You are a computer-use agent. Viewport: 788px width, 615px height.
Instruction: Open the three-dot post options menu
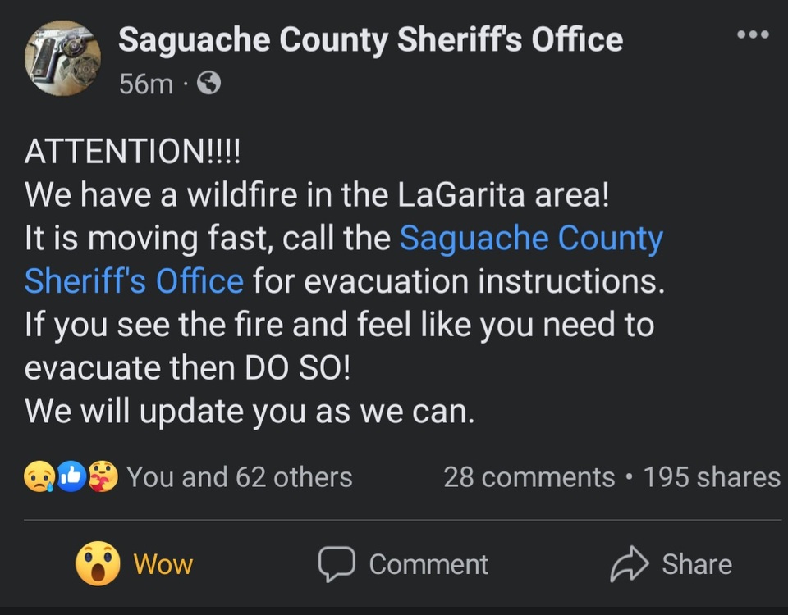(x=753, y=35)
